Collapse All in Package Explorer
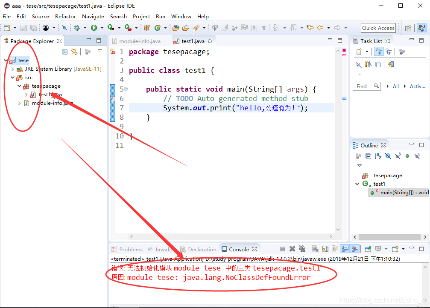 tap(64, 51)
